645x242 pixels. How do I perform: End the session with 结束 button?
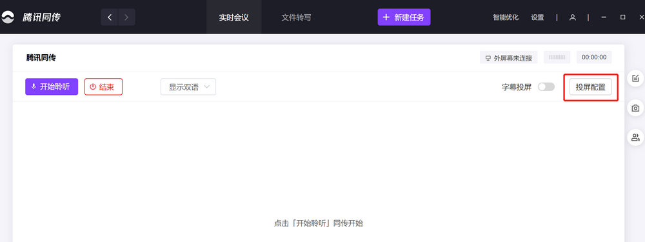(103, 87)
